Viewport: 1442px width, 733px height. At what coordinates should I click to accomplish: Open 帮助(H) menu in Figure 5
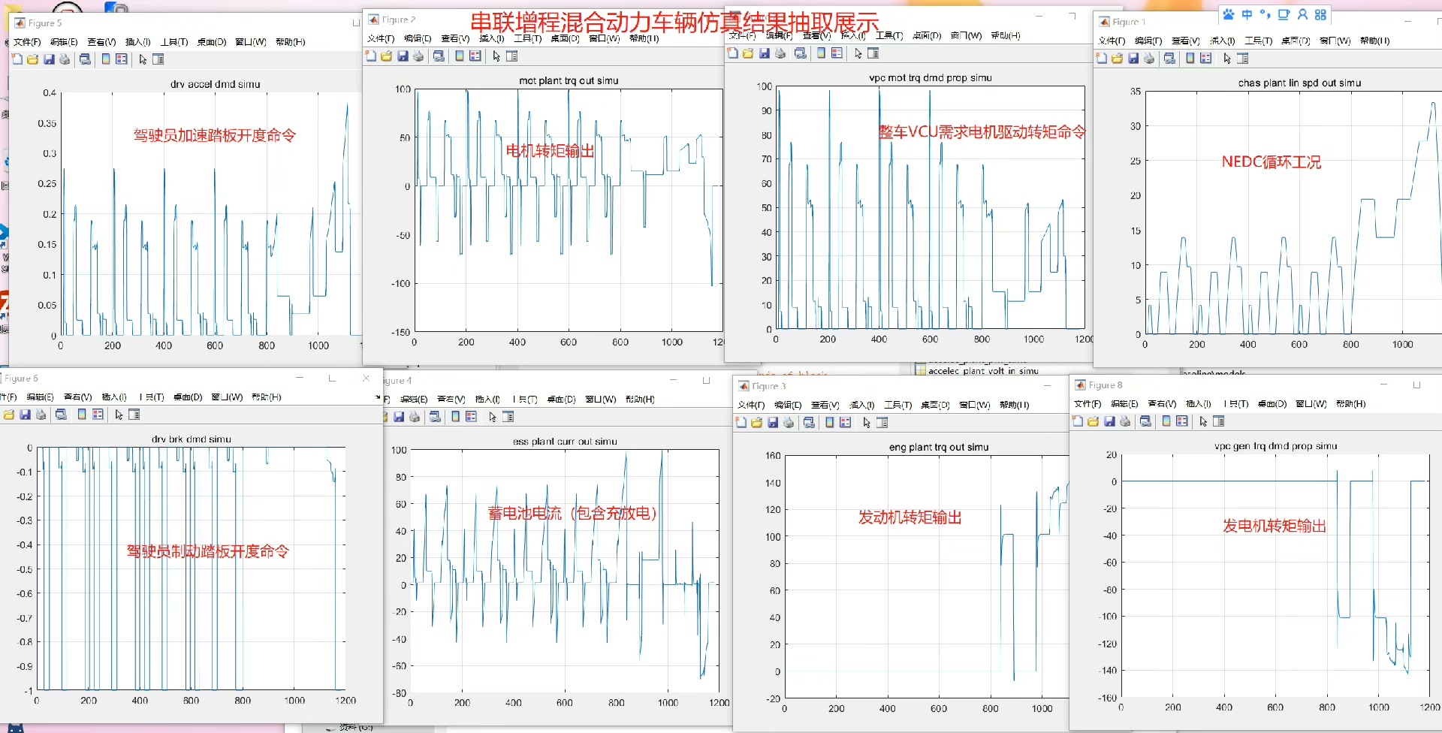point(291,42)
